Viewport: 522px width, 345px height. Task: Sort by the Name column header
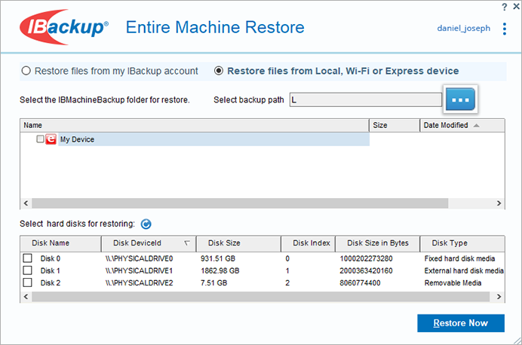(x=195, y=125)
